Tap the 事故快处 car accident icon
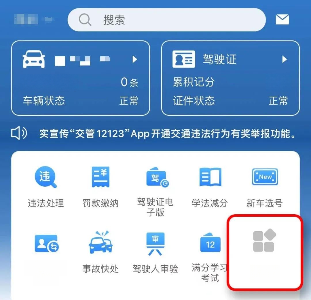This screenshot has width=311, height=300. (x=100, y=242)
